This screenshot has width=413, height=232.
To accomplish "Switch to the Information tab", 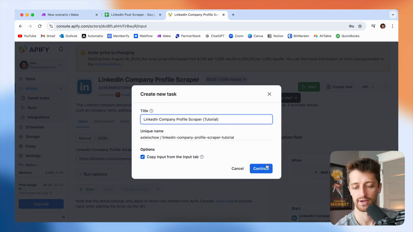I will [x=104, y=121].
